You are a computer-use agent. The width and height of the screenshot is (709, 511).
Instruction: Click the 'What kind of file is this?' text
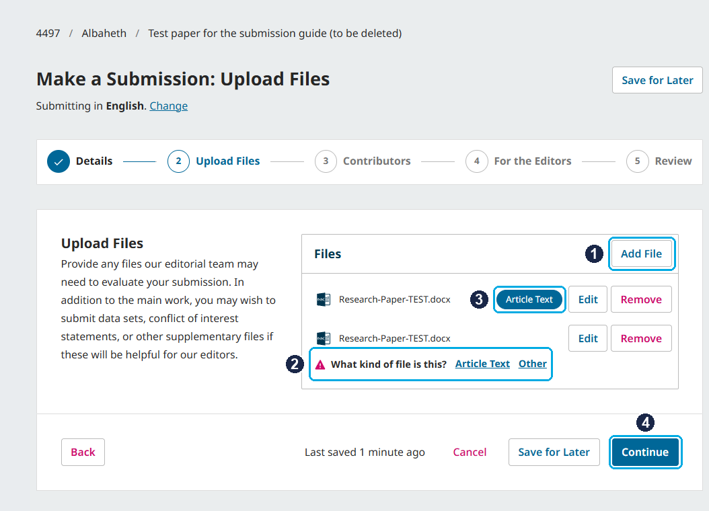[389, 364]
